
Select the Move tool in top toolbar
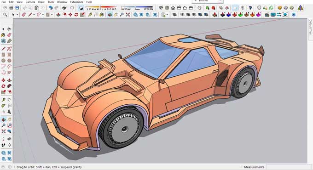(x=70, y=15)
